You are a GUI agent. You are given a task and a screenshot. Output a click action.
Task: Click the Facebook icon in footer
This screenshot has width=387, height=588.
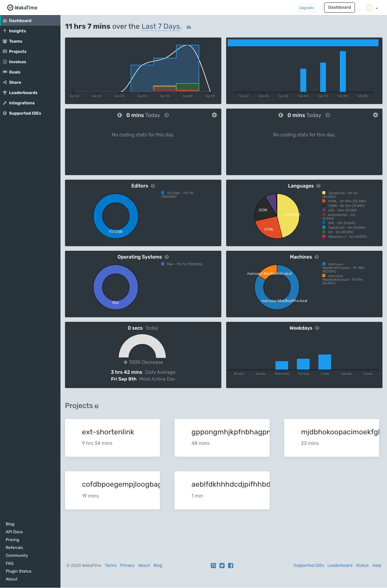point(231,566)
